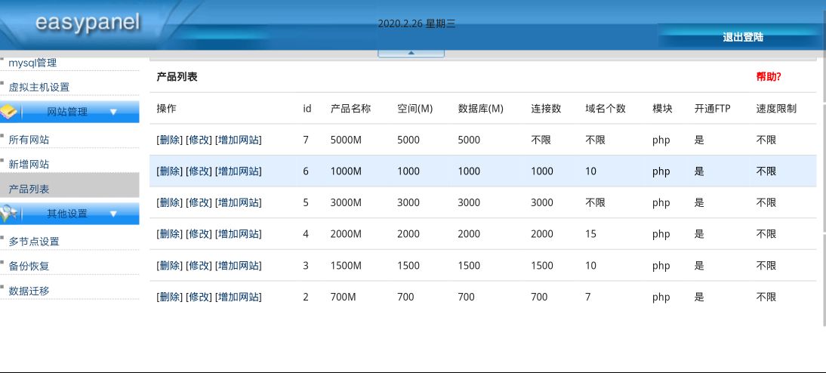Open 多节点设置 in the sidebar
The image size is (826, 373).
click(34, 242)
